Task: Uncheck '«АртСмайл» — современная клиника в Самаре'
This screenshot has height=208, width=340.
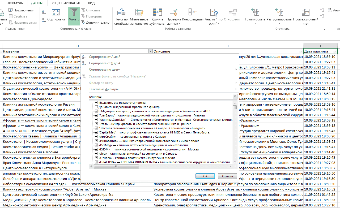Action: (x=96, y=137)
